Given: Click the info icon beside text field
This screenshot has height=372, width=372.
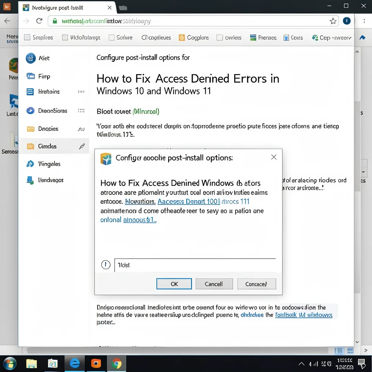Looking at the screenshot, I should (x=106, y=265).
